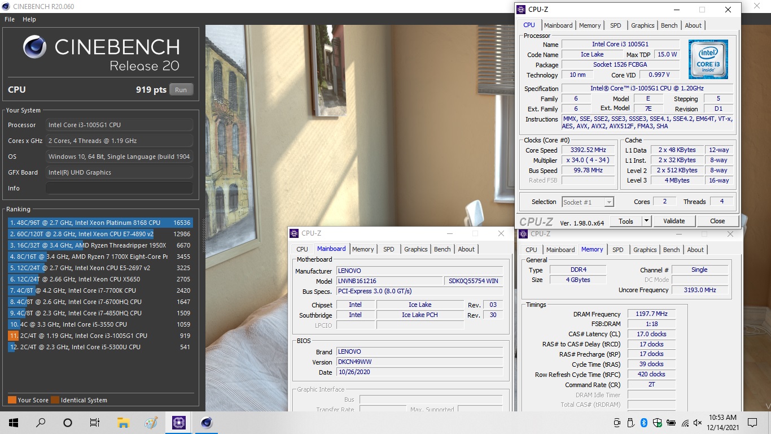This screenshot has width=771, height=434.
Task: Click the Validate button in CPU-Z
Action: click(x=674, y=221)
